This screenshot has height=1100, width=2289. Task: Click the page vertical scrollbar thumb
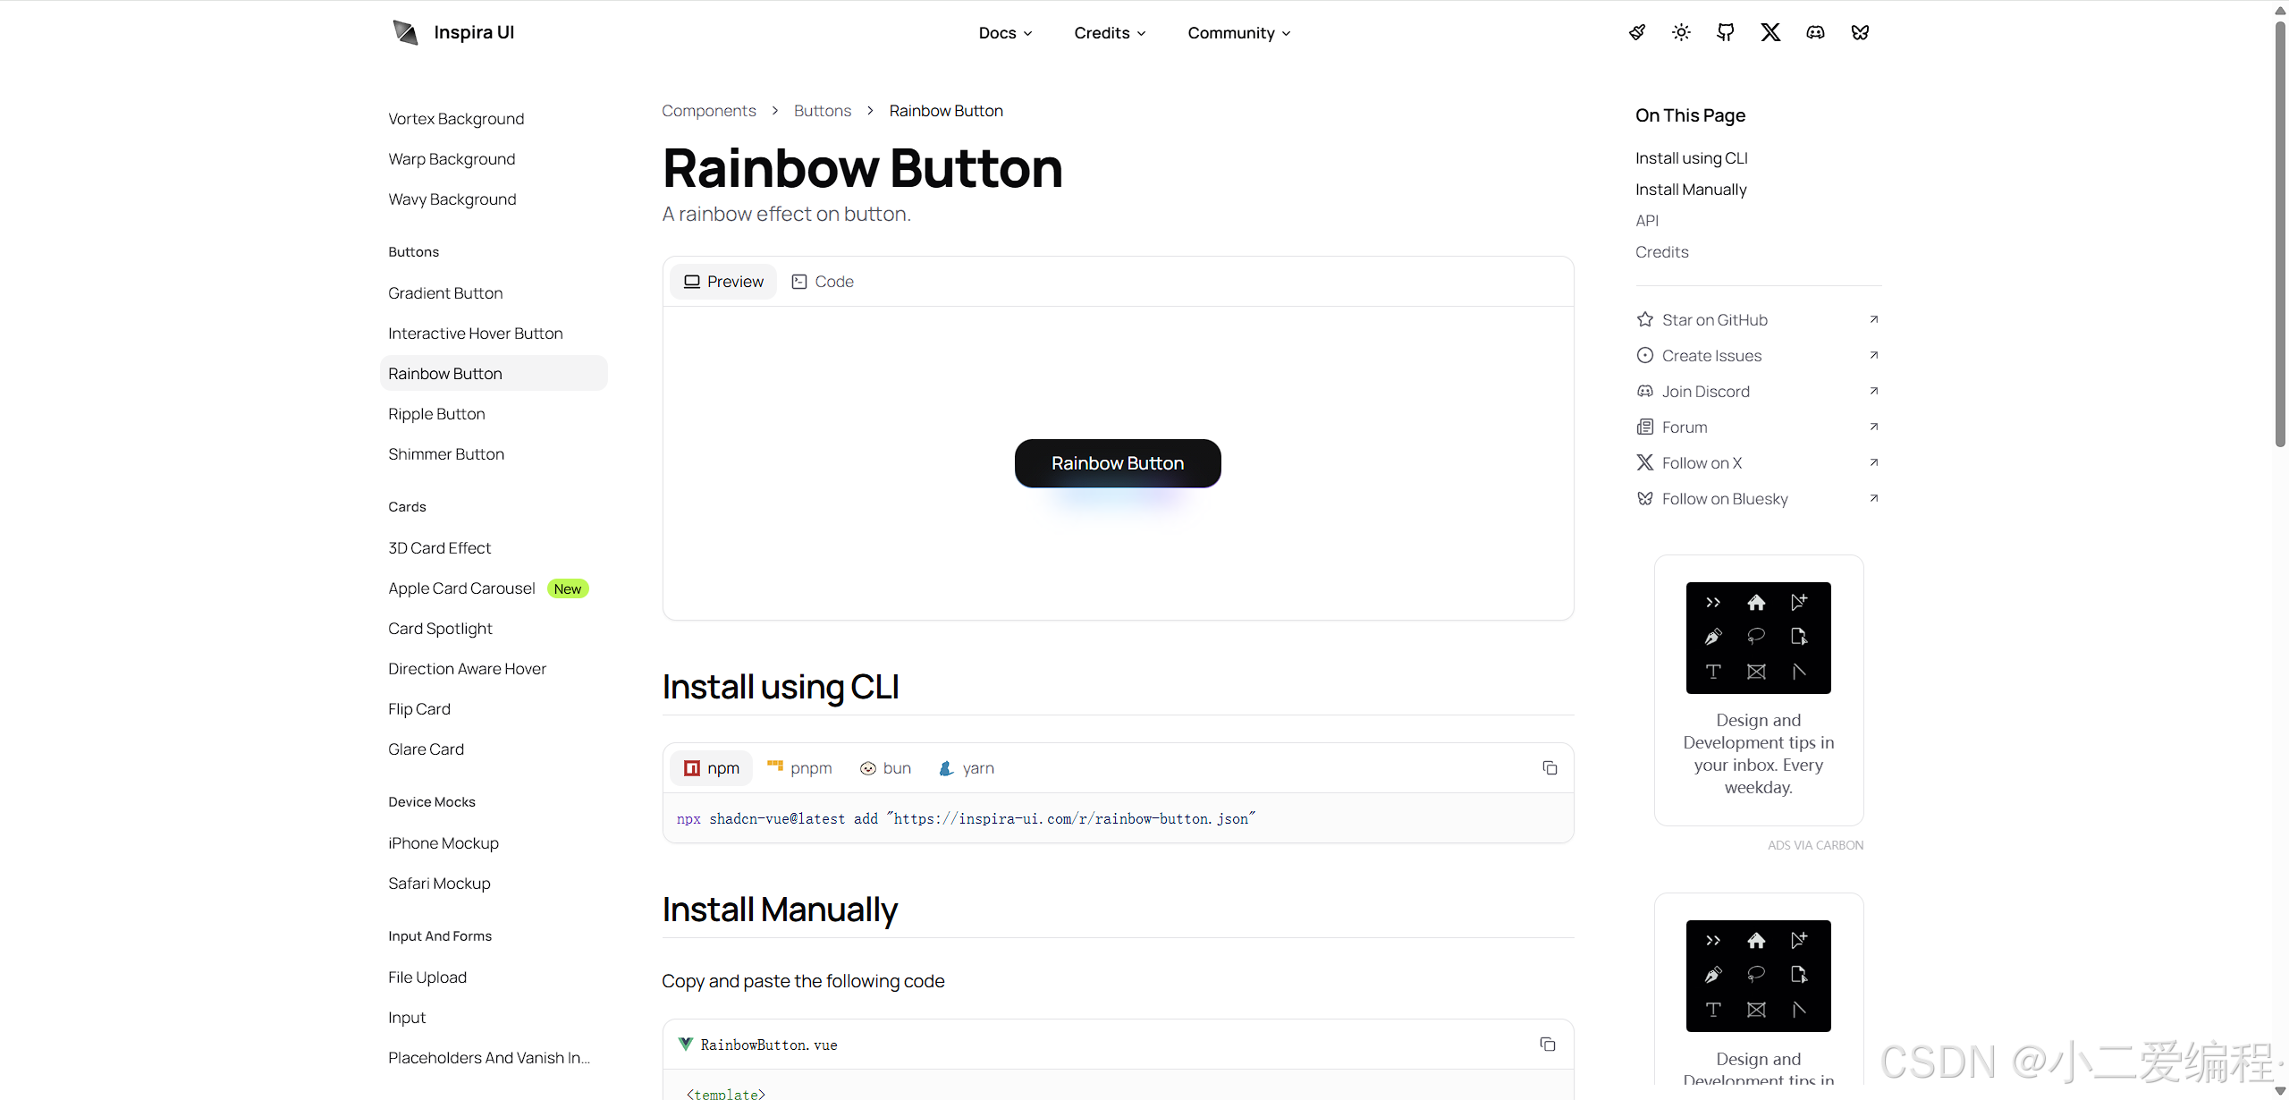click(x=2279, y=233)
